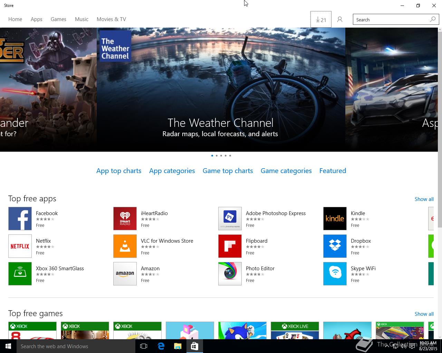Open Task View in the taskbar
Viewport: 442px width, 353px height.
click(144, 346)
